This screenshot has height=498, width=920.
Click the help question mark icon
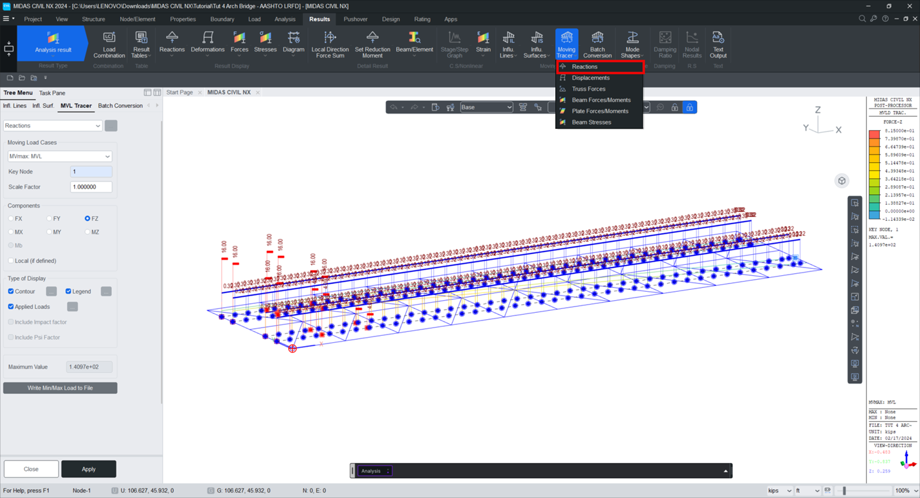(885, 19)
